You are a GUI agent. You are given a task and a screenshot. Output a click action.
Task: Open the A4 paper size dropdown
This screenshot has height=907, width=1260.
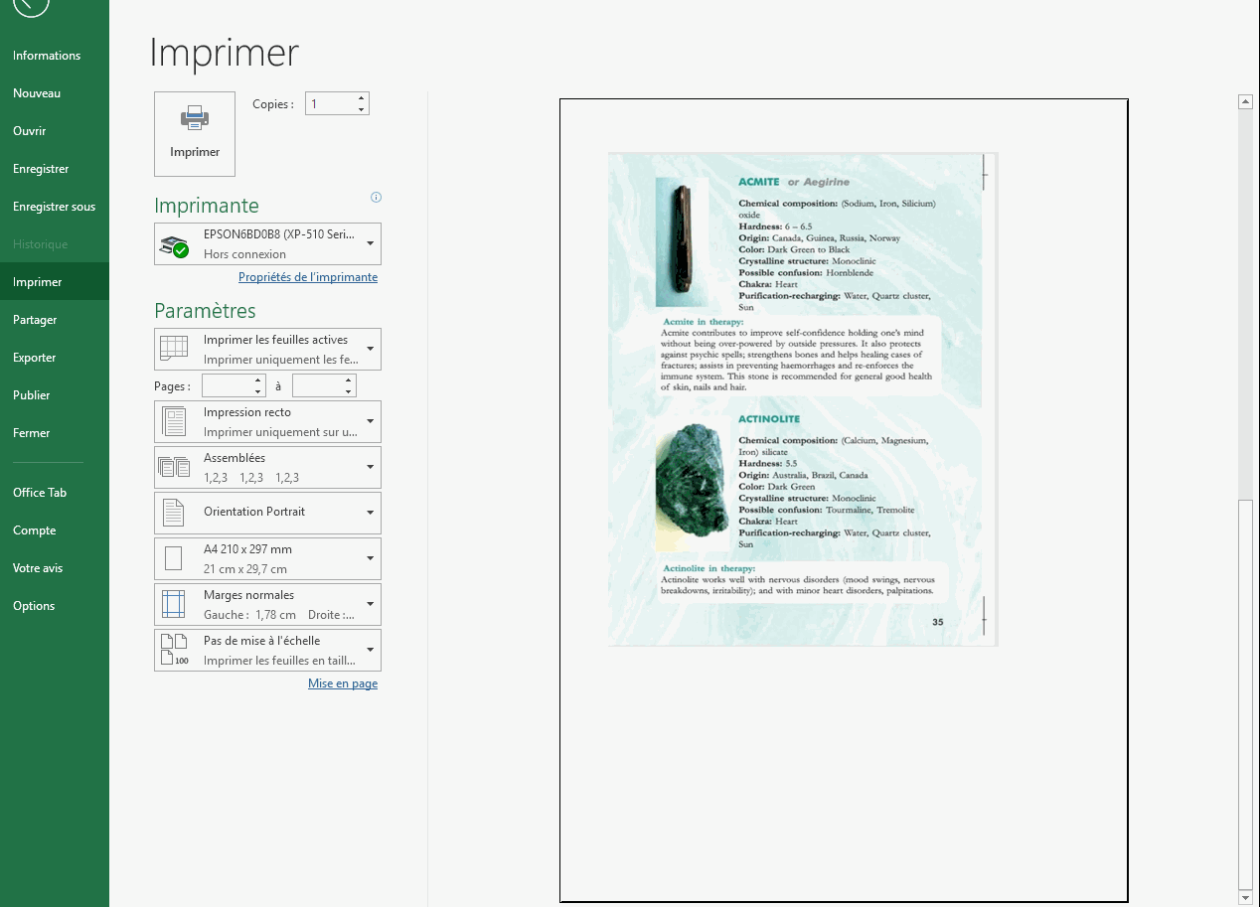pyautogui.click(x=267, y=558)
